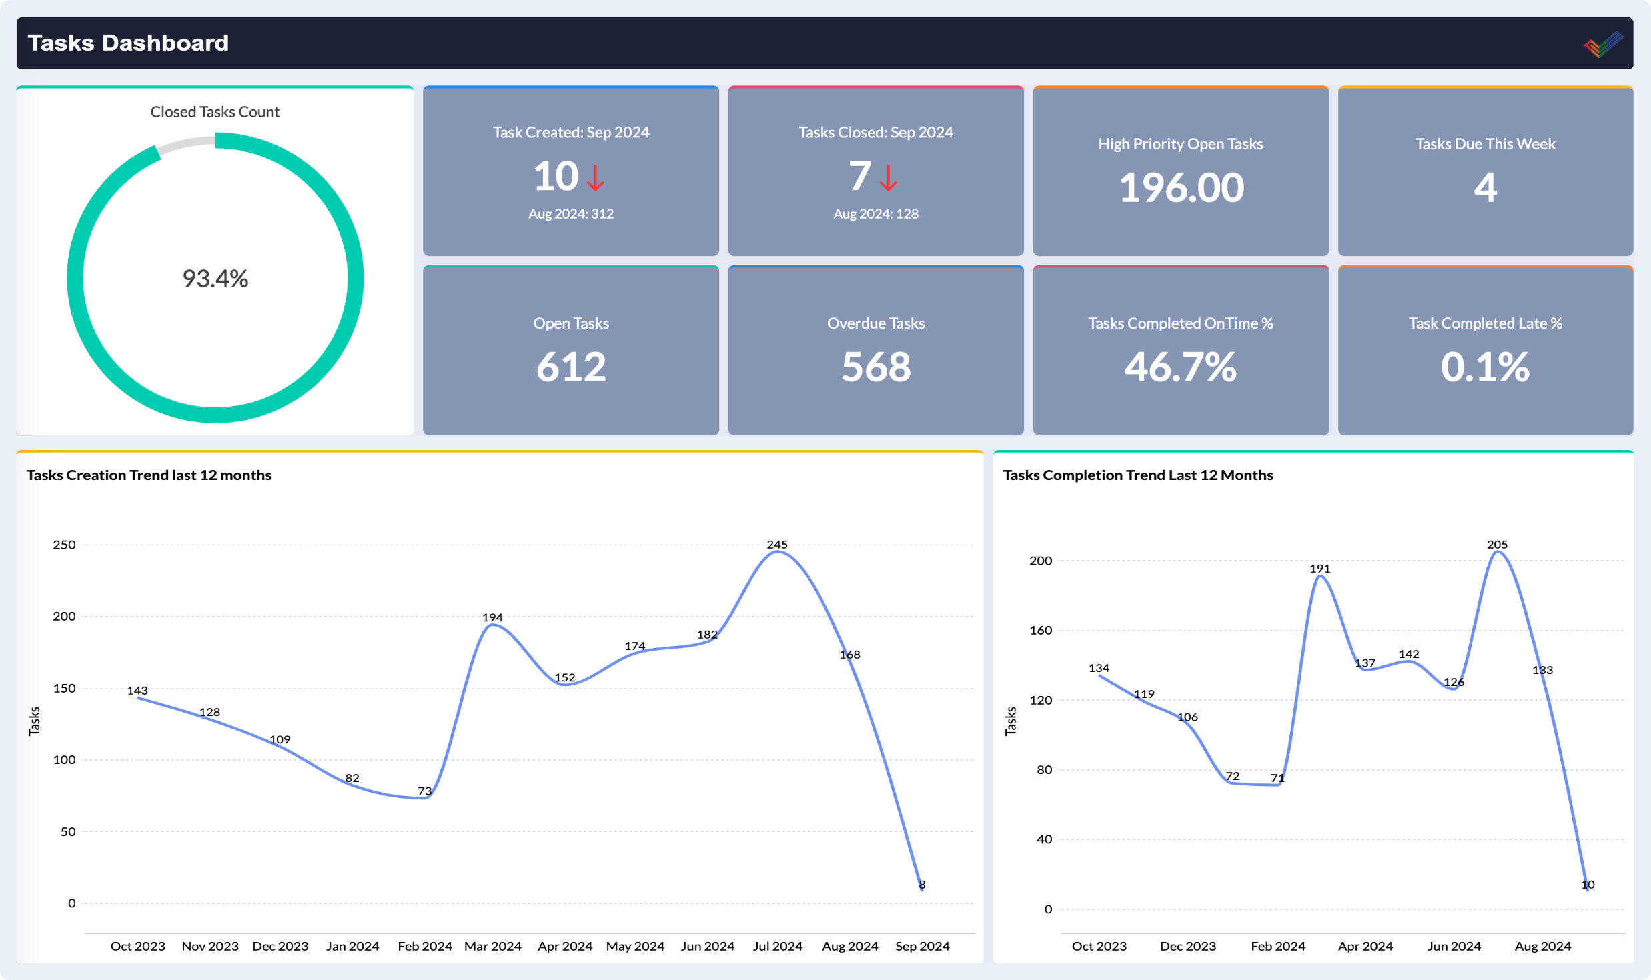Click the 191 data point in completion chart
Image resolution: width=1651 pixels, height=980 pixels.
click(x=1320, y=576)
